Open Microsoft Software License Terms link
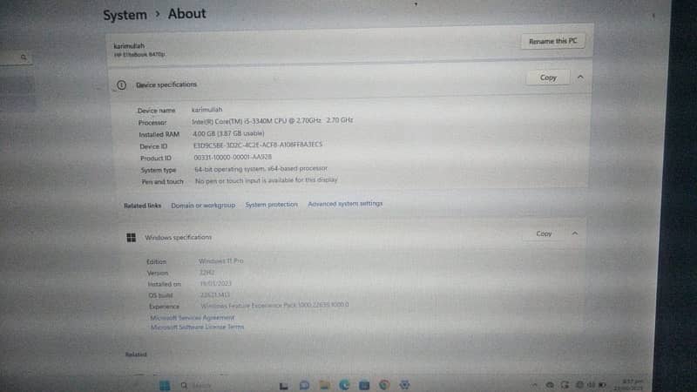The image size is (697, 392). coord(198,328)
